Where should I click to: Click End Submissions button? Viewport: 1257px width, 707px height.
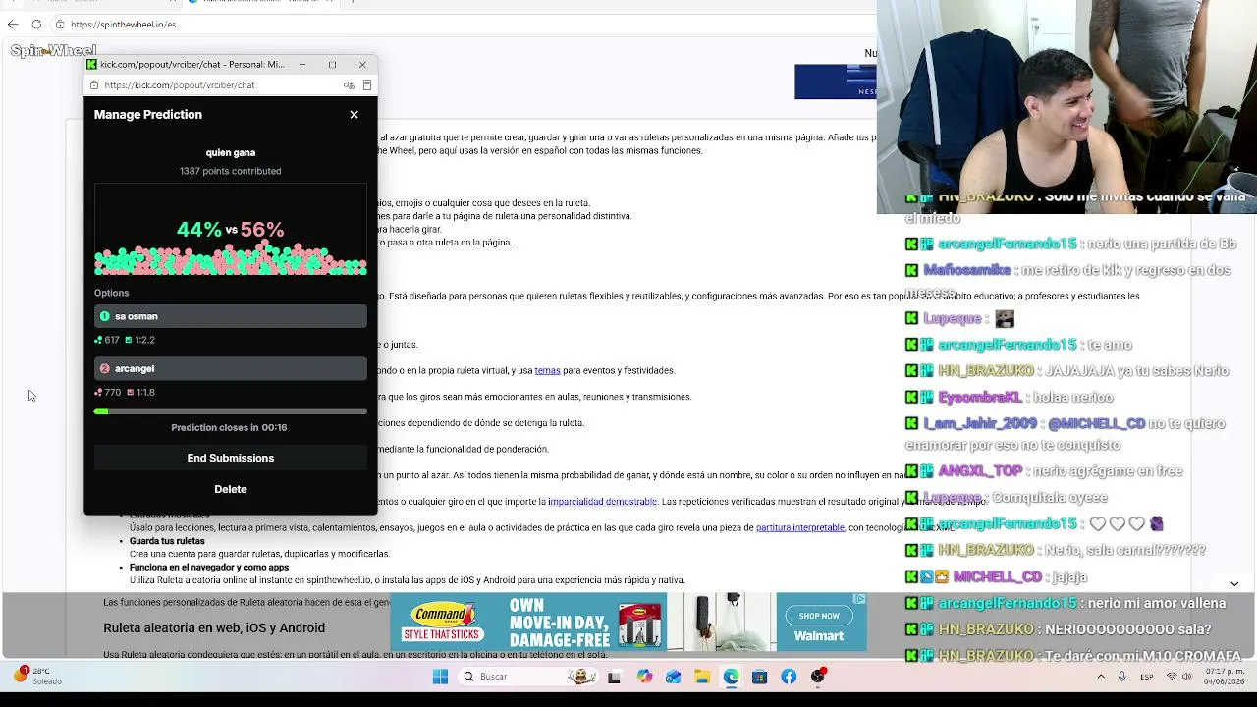(x=231, y=458)
